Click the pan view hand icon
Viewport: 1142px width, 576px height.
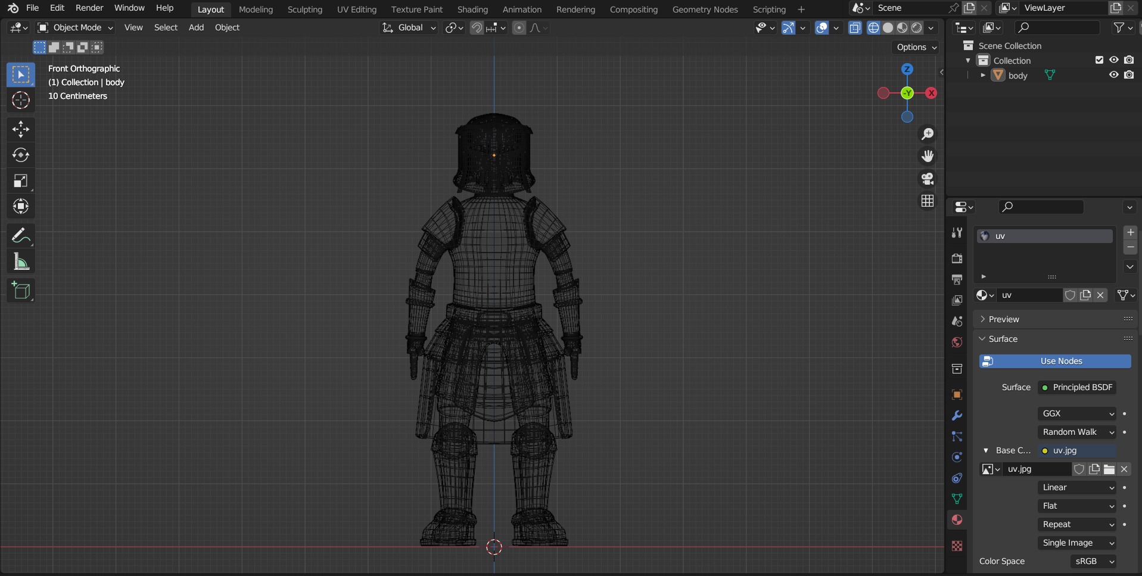point(928,156)
